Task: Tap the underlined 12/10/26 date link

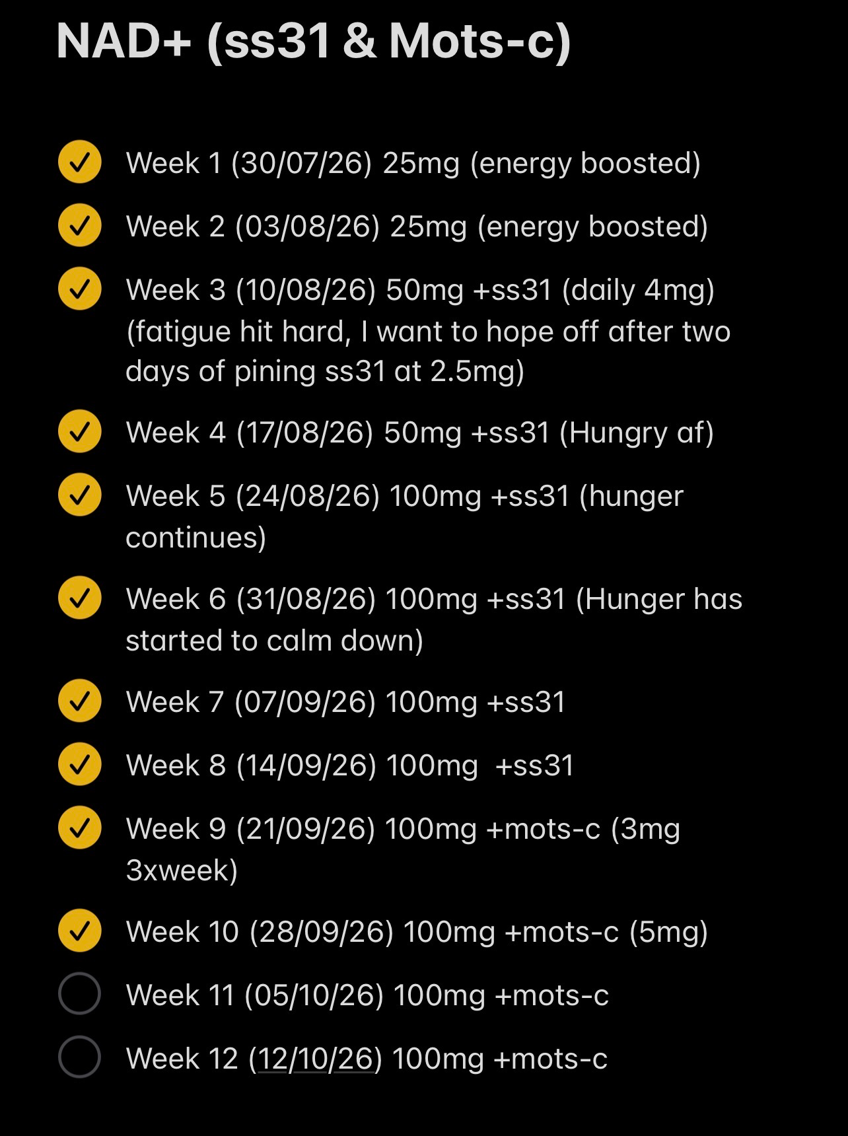Action: pos(315,1059)
